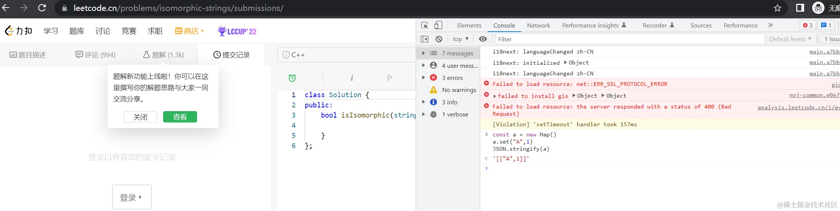Open the 商店 dropdown menu

pyautogui.click(x=190, y=31)
